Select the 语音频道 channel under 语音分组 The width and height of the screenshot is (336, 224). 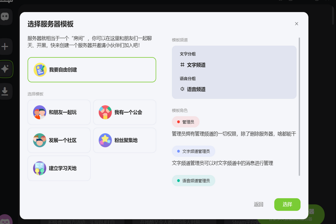click(193, 89)
